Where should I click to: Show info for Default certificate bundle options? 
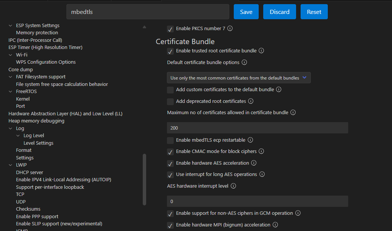244,63
